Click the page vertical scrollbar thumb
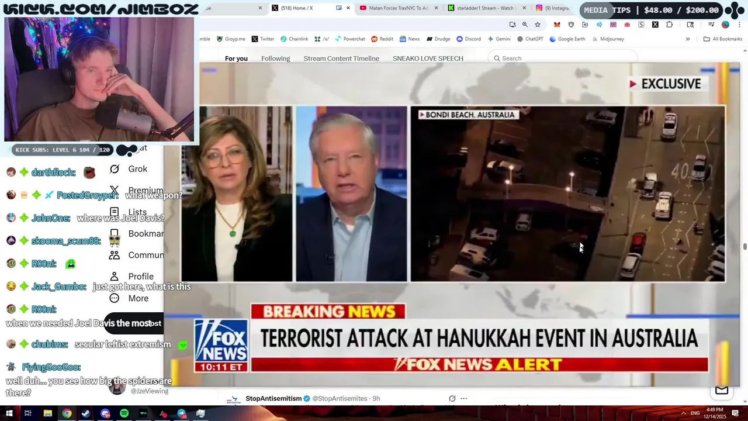748x421 pixels. (x=744, y=247)
